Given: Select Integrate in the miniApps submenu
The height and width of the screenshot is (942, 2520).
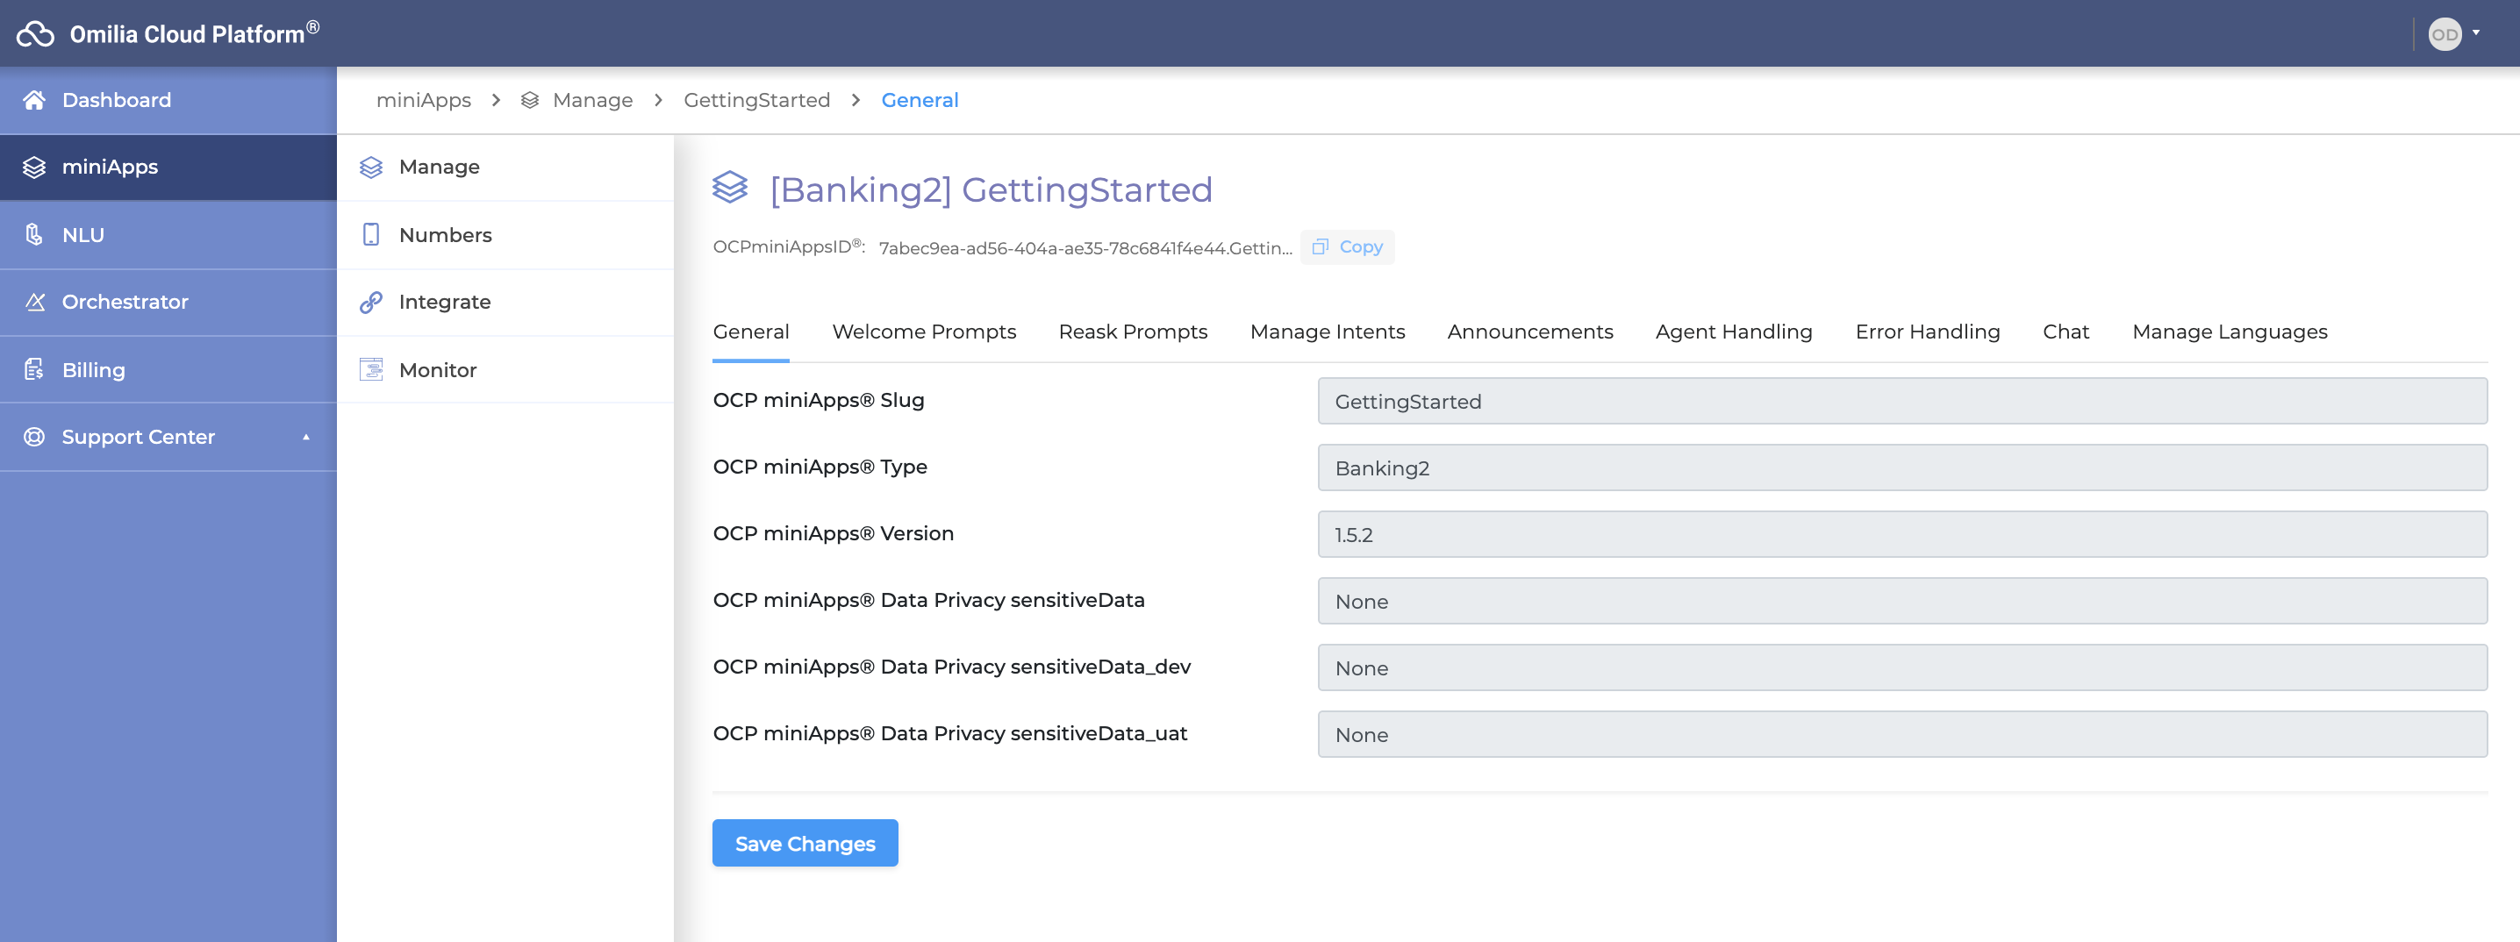Looking at the screenshot, I should [505, 303].
